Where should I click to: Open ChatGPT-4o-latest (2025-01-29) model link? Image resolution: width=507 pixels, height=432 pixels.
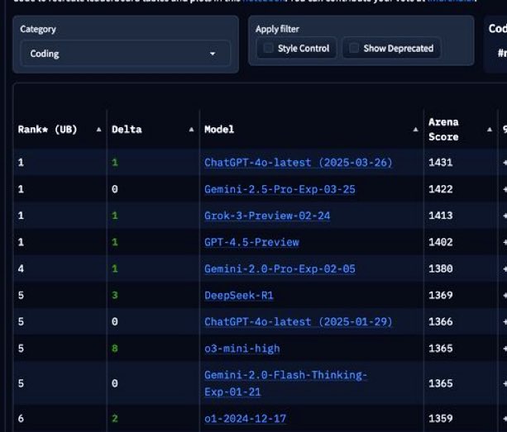coord(298,321)
